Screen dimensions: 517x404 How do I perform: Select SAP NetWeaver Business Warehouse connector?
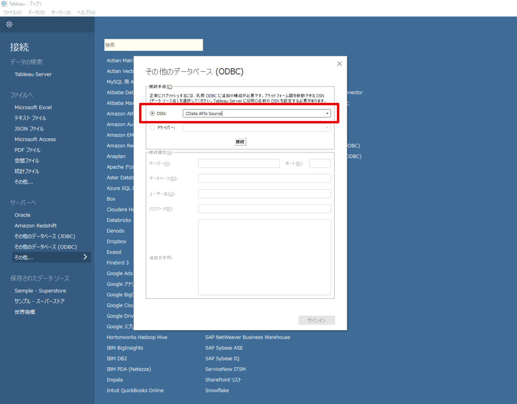[x=248, y=337]
